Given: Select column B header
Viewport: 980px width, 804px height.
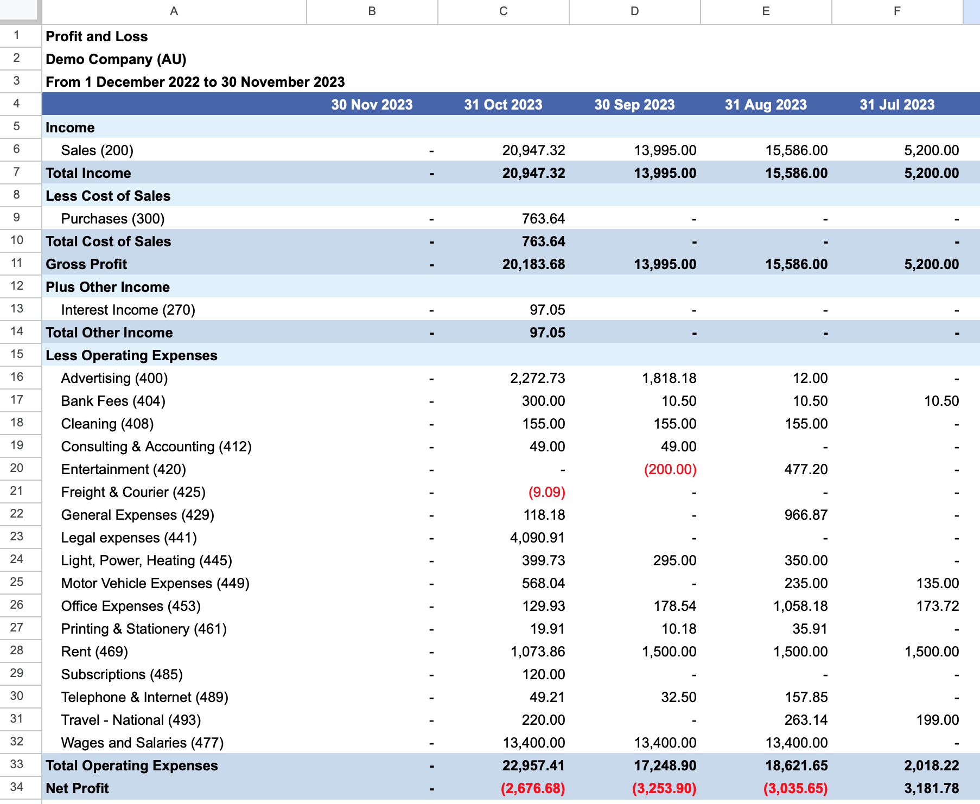Looking at the screenshot, I should (372, 11).
